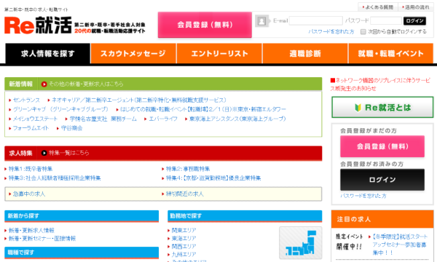Open 特集2:事務職特集 link
This screenshot has height=262, width=437.
pyautogui.click(x=188, y=169)
